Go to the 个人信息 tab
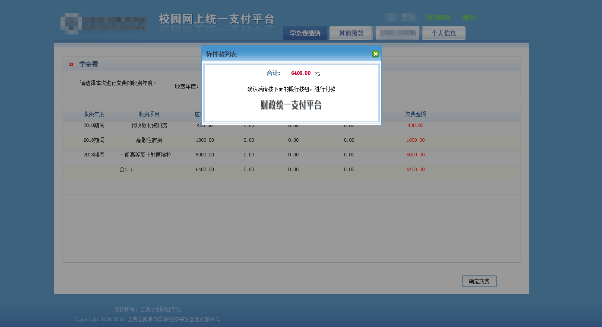 point(444,33)
